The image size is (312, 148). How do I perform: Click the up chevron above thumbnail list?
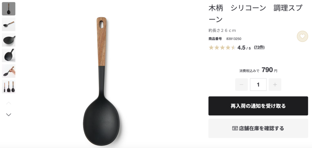click(9, 103)
